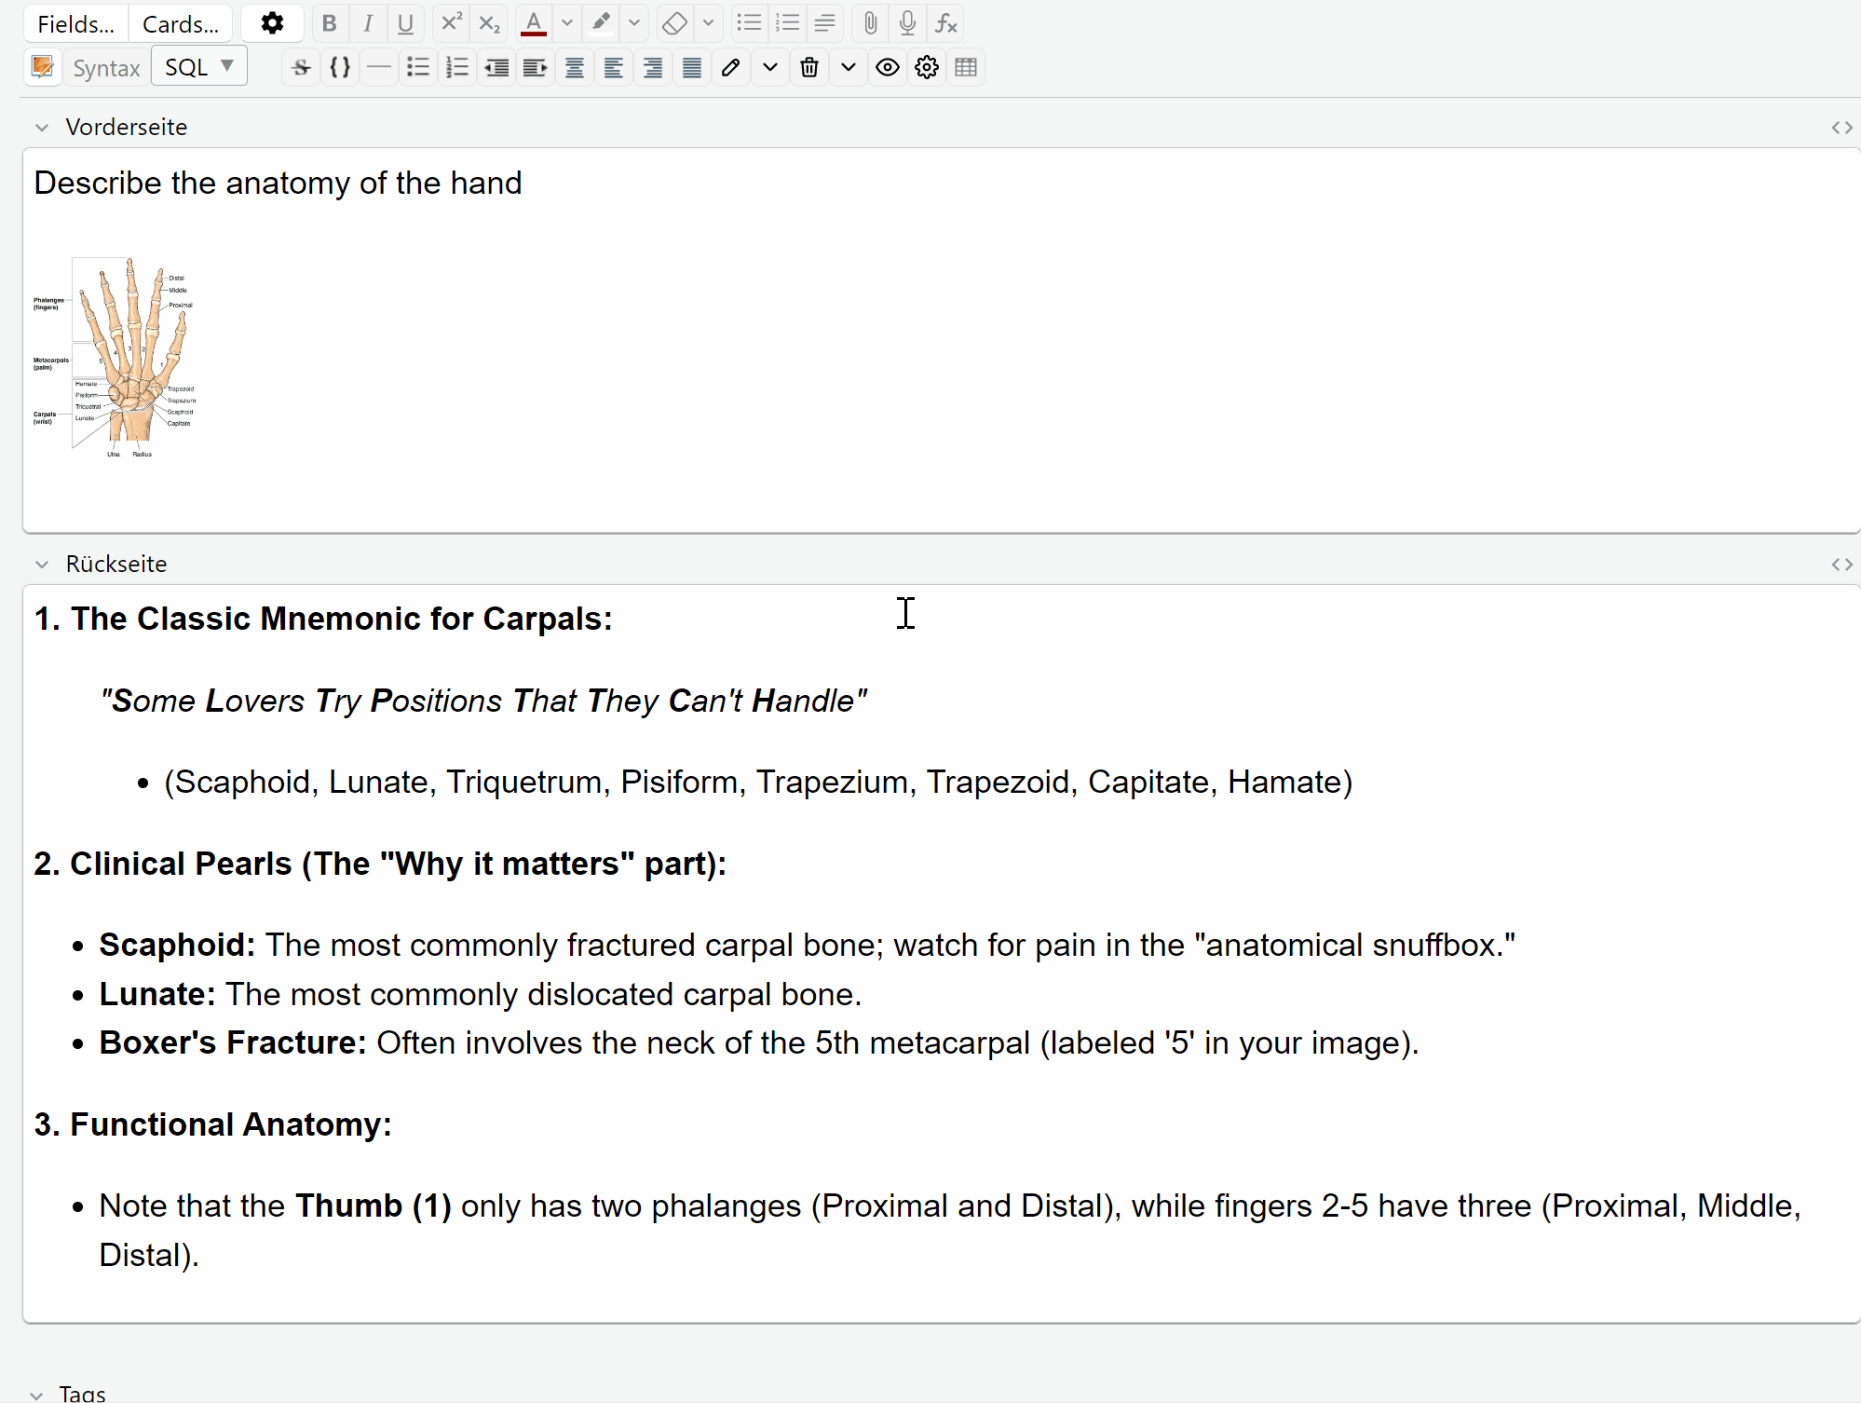Open the Cards... dialog
The height and width of the screenshot is (1403, 1861).
click(x=181, y=24)
